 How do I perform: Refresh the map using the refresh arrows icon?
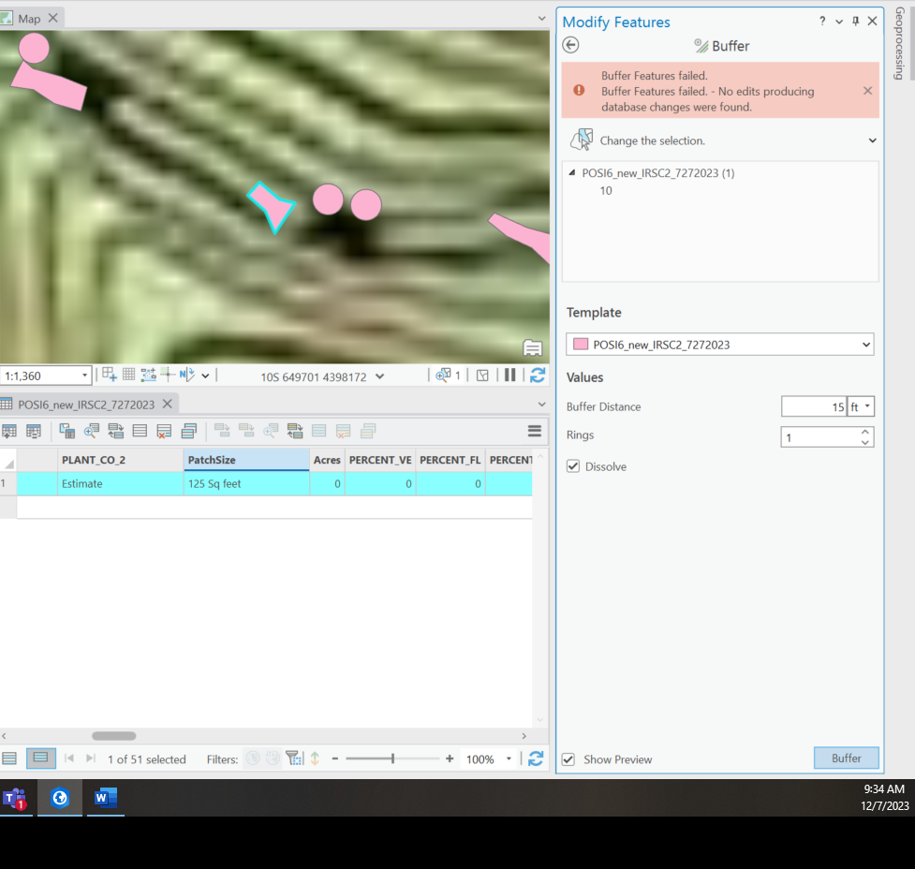[536, 375]
